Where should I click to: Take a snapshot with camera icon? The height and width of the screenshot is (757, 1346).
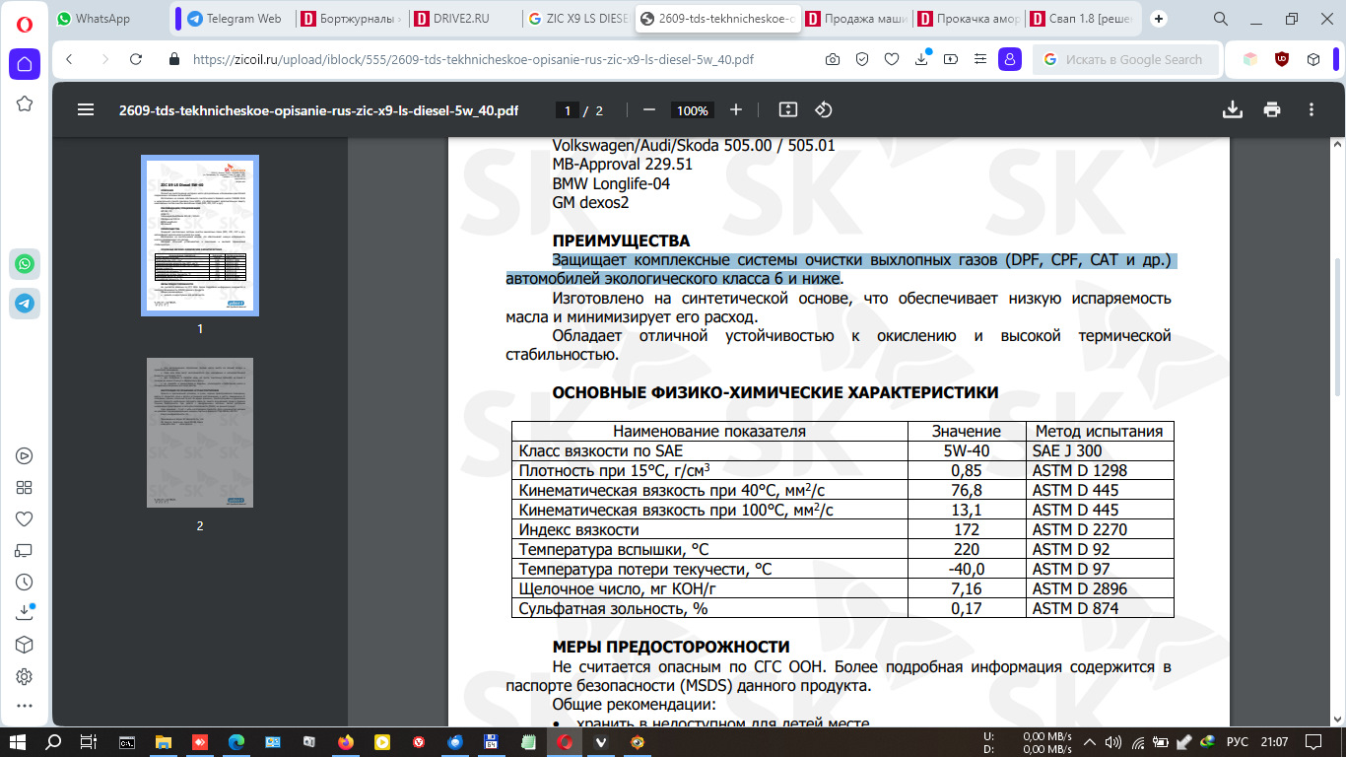pos(833,59)
